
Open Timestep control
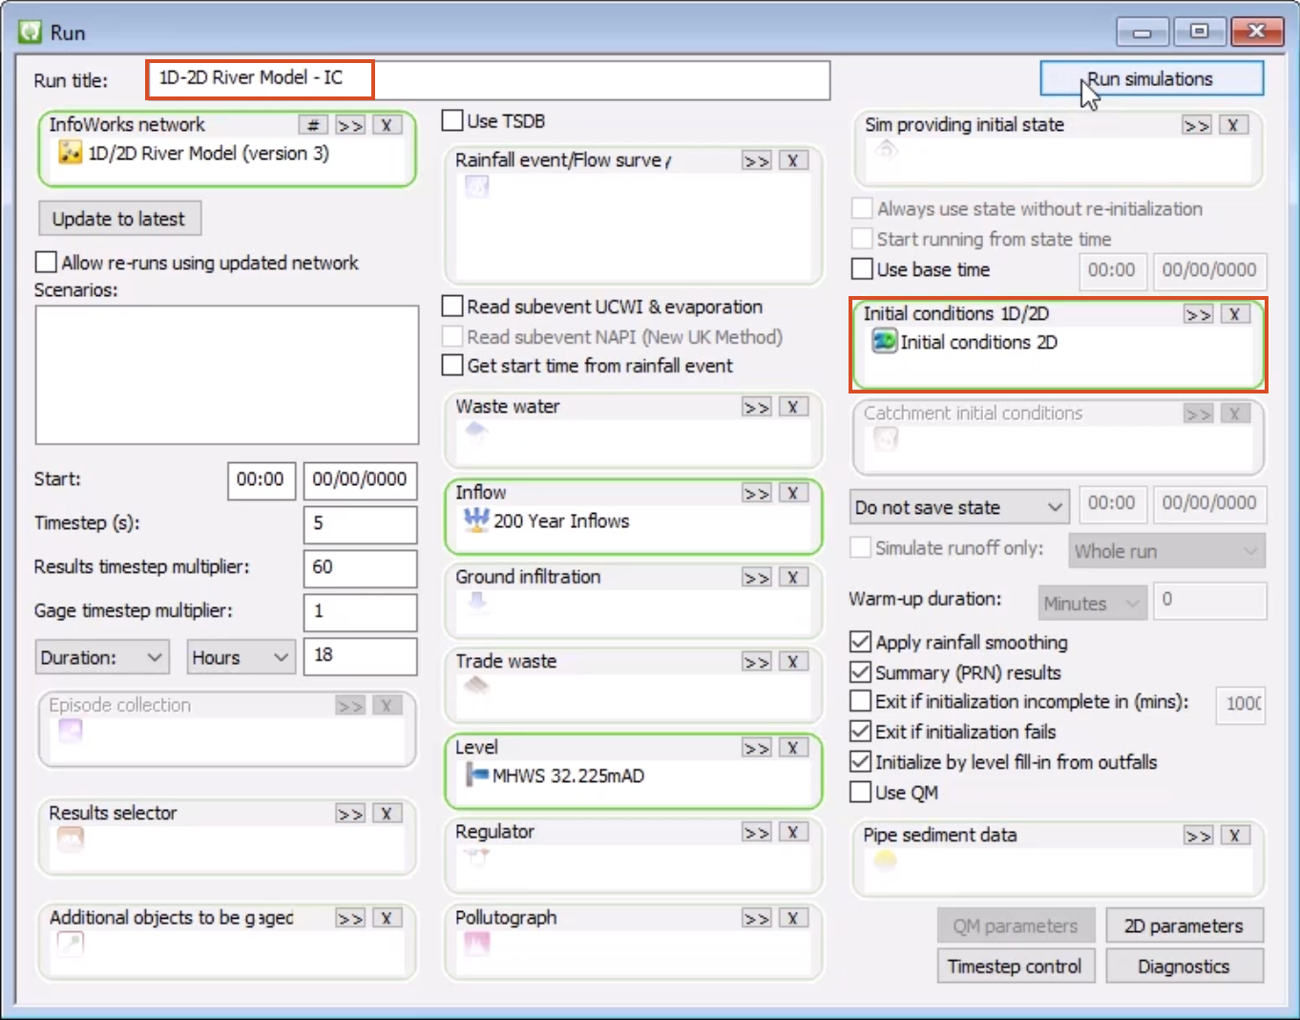(x=1015, y=966)
